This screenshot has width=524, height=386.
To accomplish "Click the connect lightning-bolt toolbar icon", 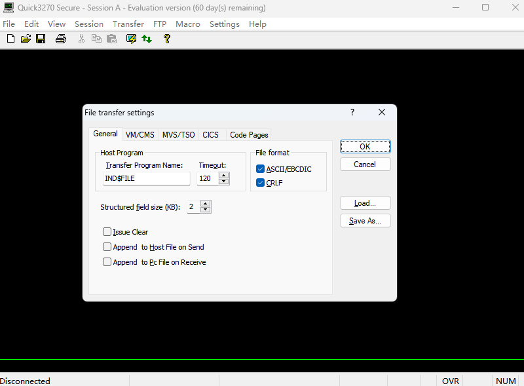I will click(131, 39).
